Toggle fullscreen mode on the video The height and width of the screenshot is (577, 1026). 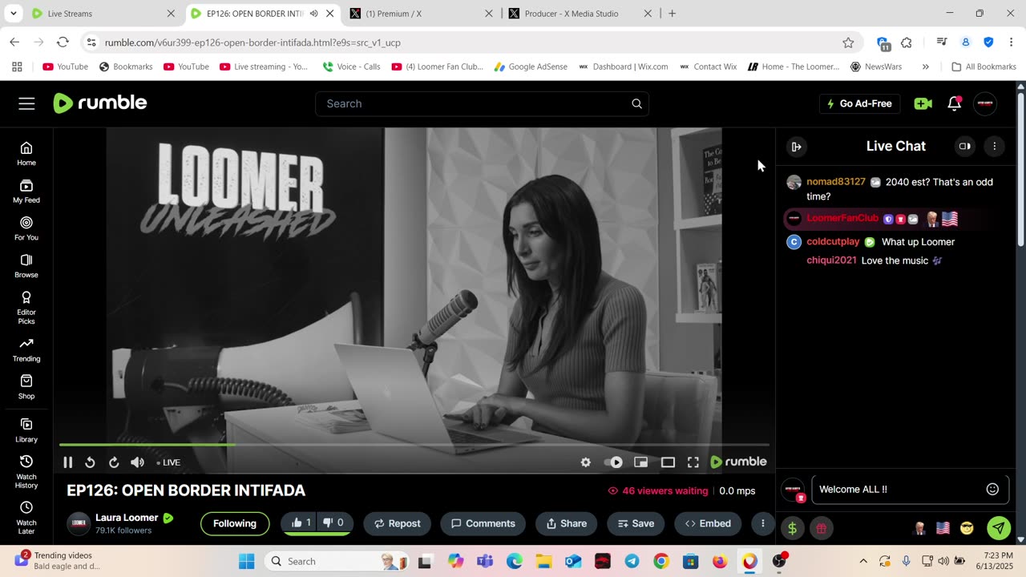(x=693, y=462)
